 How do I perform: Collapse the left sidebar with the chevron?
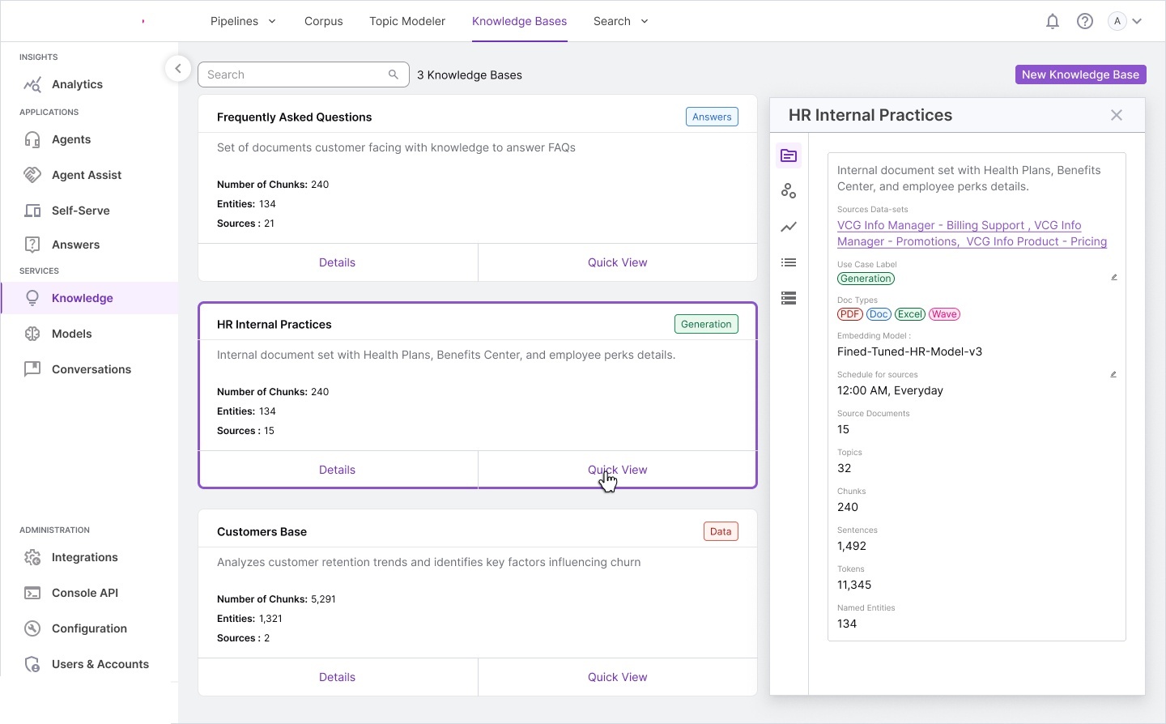coord(178,68)
